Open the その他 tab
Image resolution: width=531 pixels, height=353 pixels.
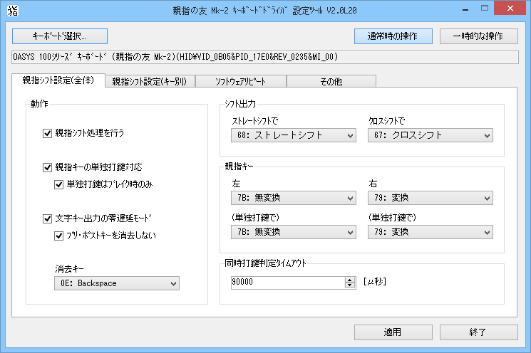coord(331,81)
